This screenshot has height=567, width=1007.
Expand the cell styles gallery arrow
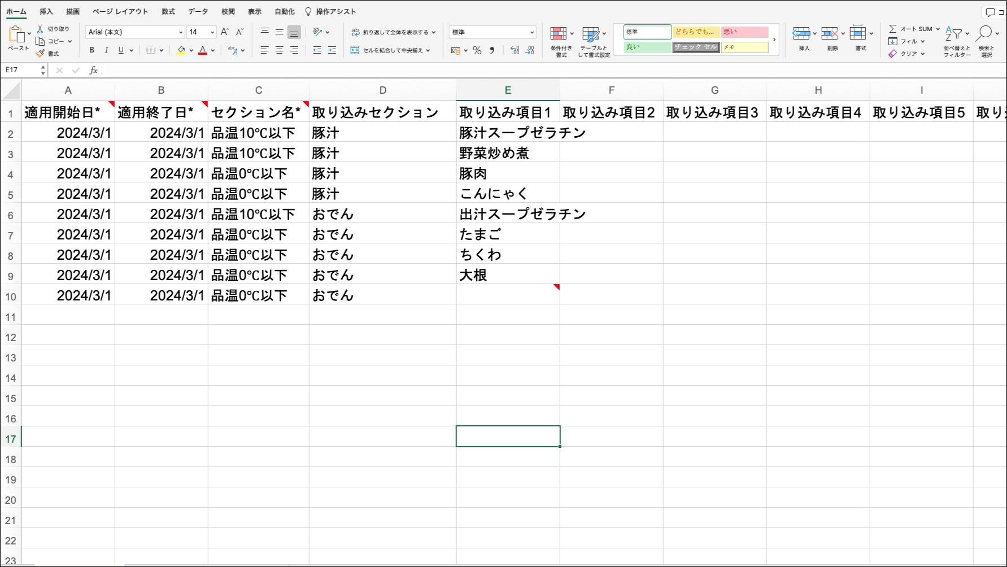tap(774, 40)
